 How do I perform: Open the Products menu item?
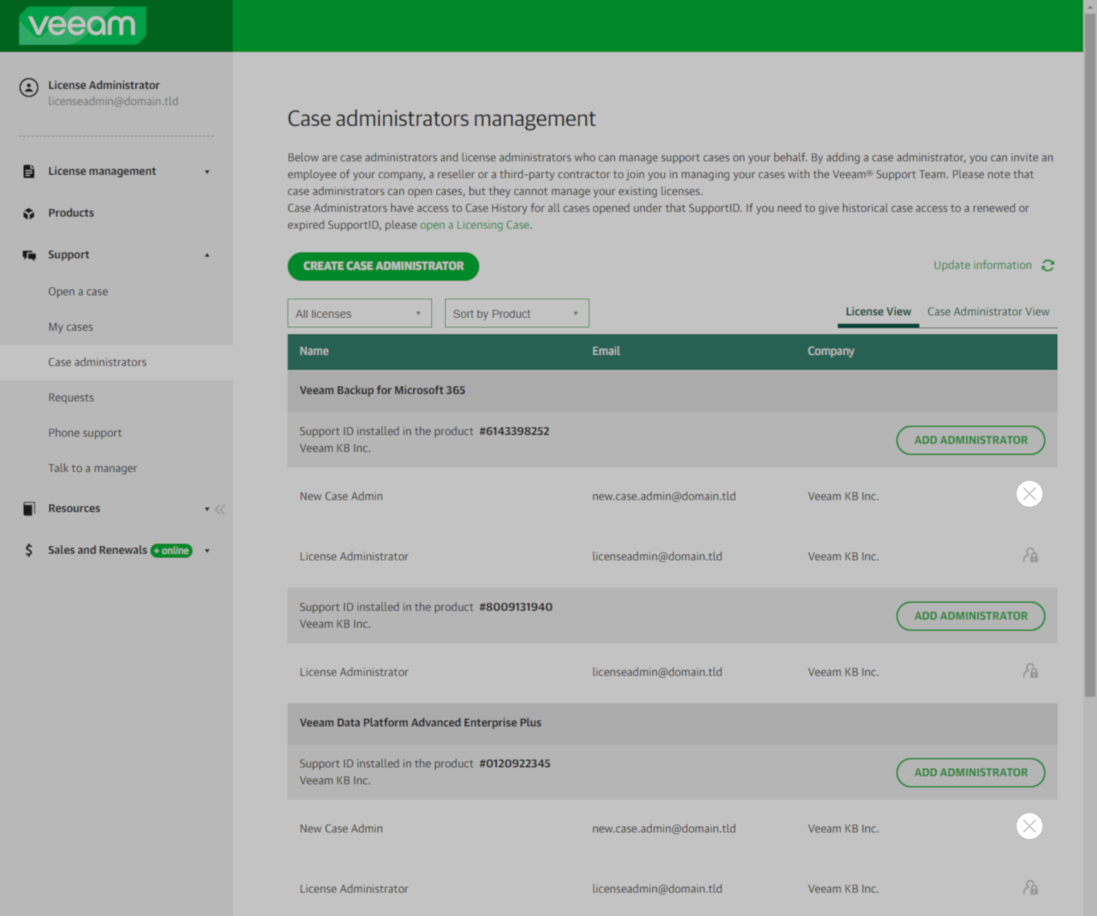(71, 214)
